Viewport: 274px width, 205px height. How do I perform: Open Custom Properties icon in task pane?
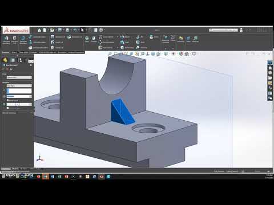270,93
